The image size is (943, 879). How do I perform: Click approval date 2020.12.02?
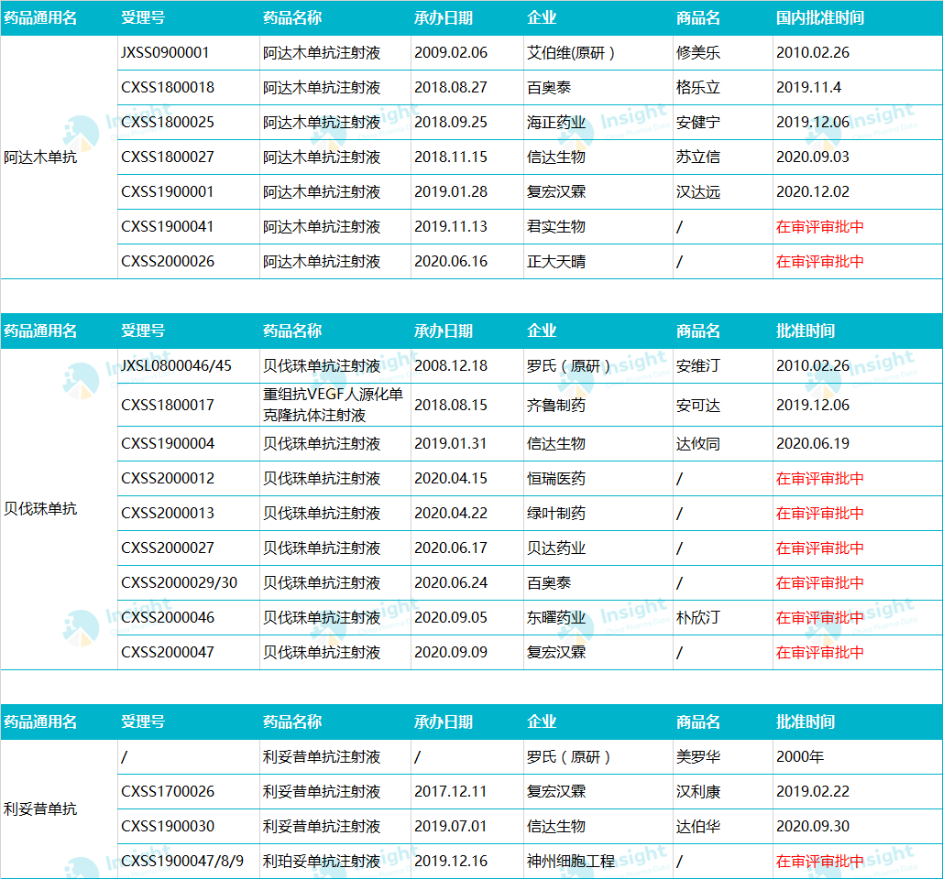point(813,192)
